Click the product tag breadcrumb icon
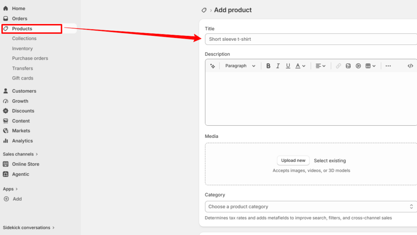Viewport: 417px width, 235px height. click(x=204, y=10)
